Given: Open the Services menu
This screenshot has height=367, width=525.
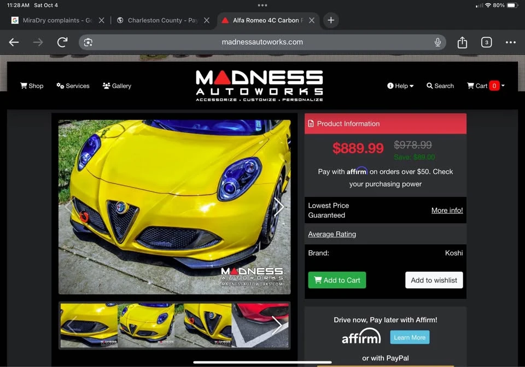Looking at the screenshot, I should [73, 86].
